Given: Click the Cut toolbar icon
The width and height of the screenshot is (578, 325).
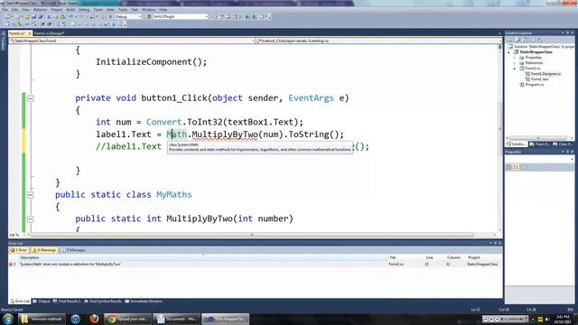Looking at the screenshot, I should tap(49, 16).
